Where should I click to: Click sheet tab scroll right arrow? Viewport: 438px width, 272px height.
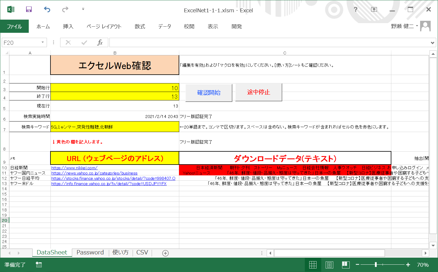[x=18, y=253]
